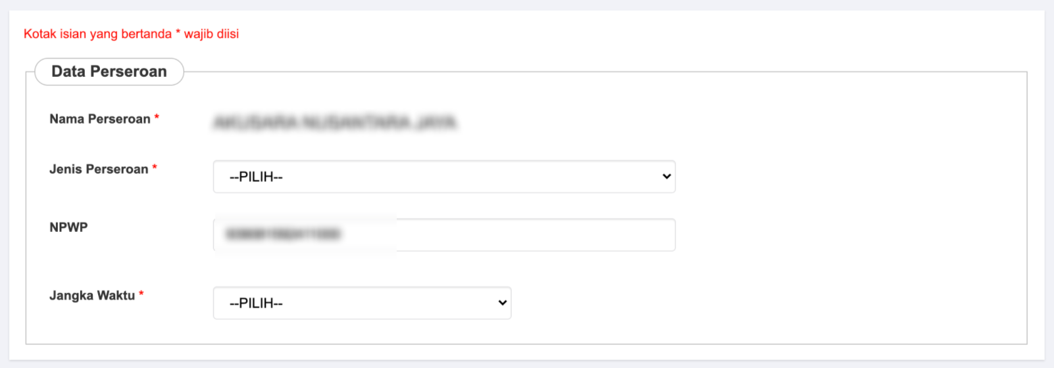This screenshot has width=1054, height=368.
Task: Click the red asterisk beside Jangka Waktu
Action: click(x=141, y=294)
